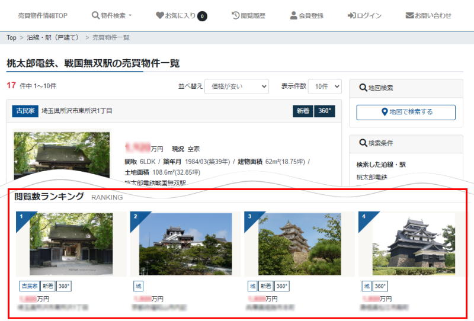Click the お気に入り heart icon
This screenshot has width=474, height=321.
coord(160,15)
